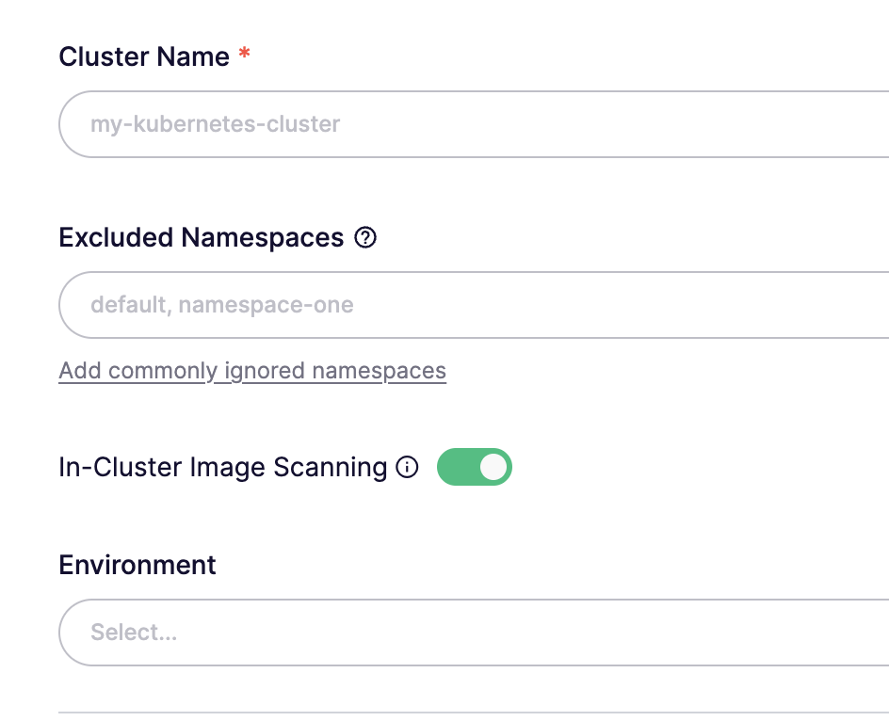
Task: Use the link to add ignored namespaces
Action: pos(252,370)
